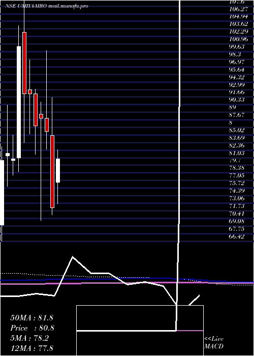The width and height of the screenshot is (254, 356).
Task: Click the tall red candle after the white surge
Action: tap(24, 63)
